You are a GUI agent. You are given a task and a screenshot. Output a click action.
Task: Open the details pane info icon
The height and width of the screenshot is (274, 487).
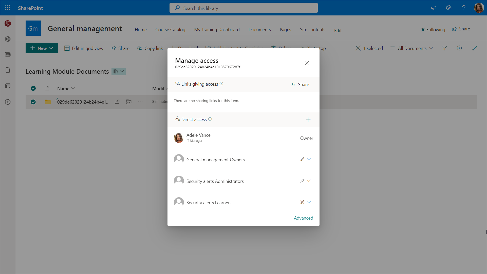pos(459,48)
